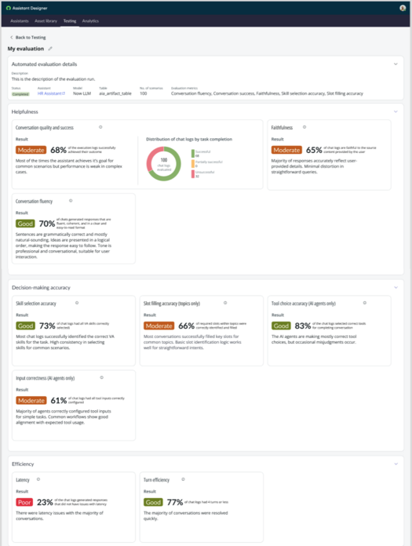Collapse the Efficiency section

coord(396,464)
